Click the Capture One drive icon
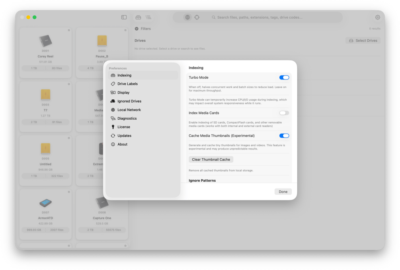 click(102, 203)
